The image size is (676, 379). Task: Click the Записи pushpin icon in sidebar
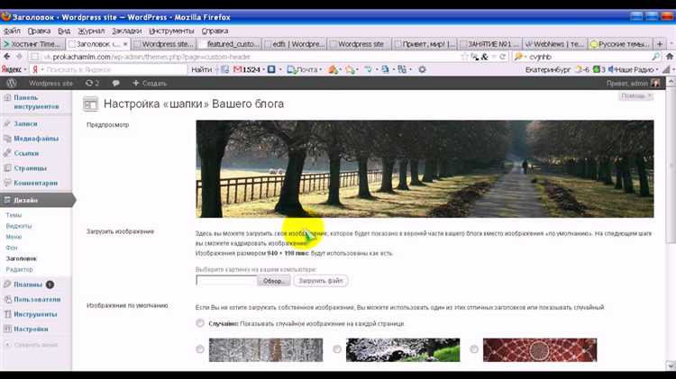(7, 123)
